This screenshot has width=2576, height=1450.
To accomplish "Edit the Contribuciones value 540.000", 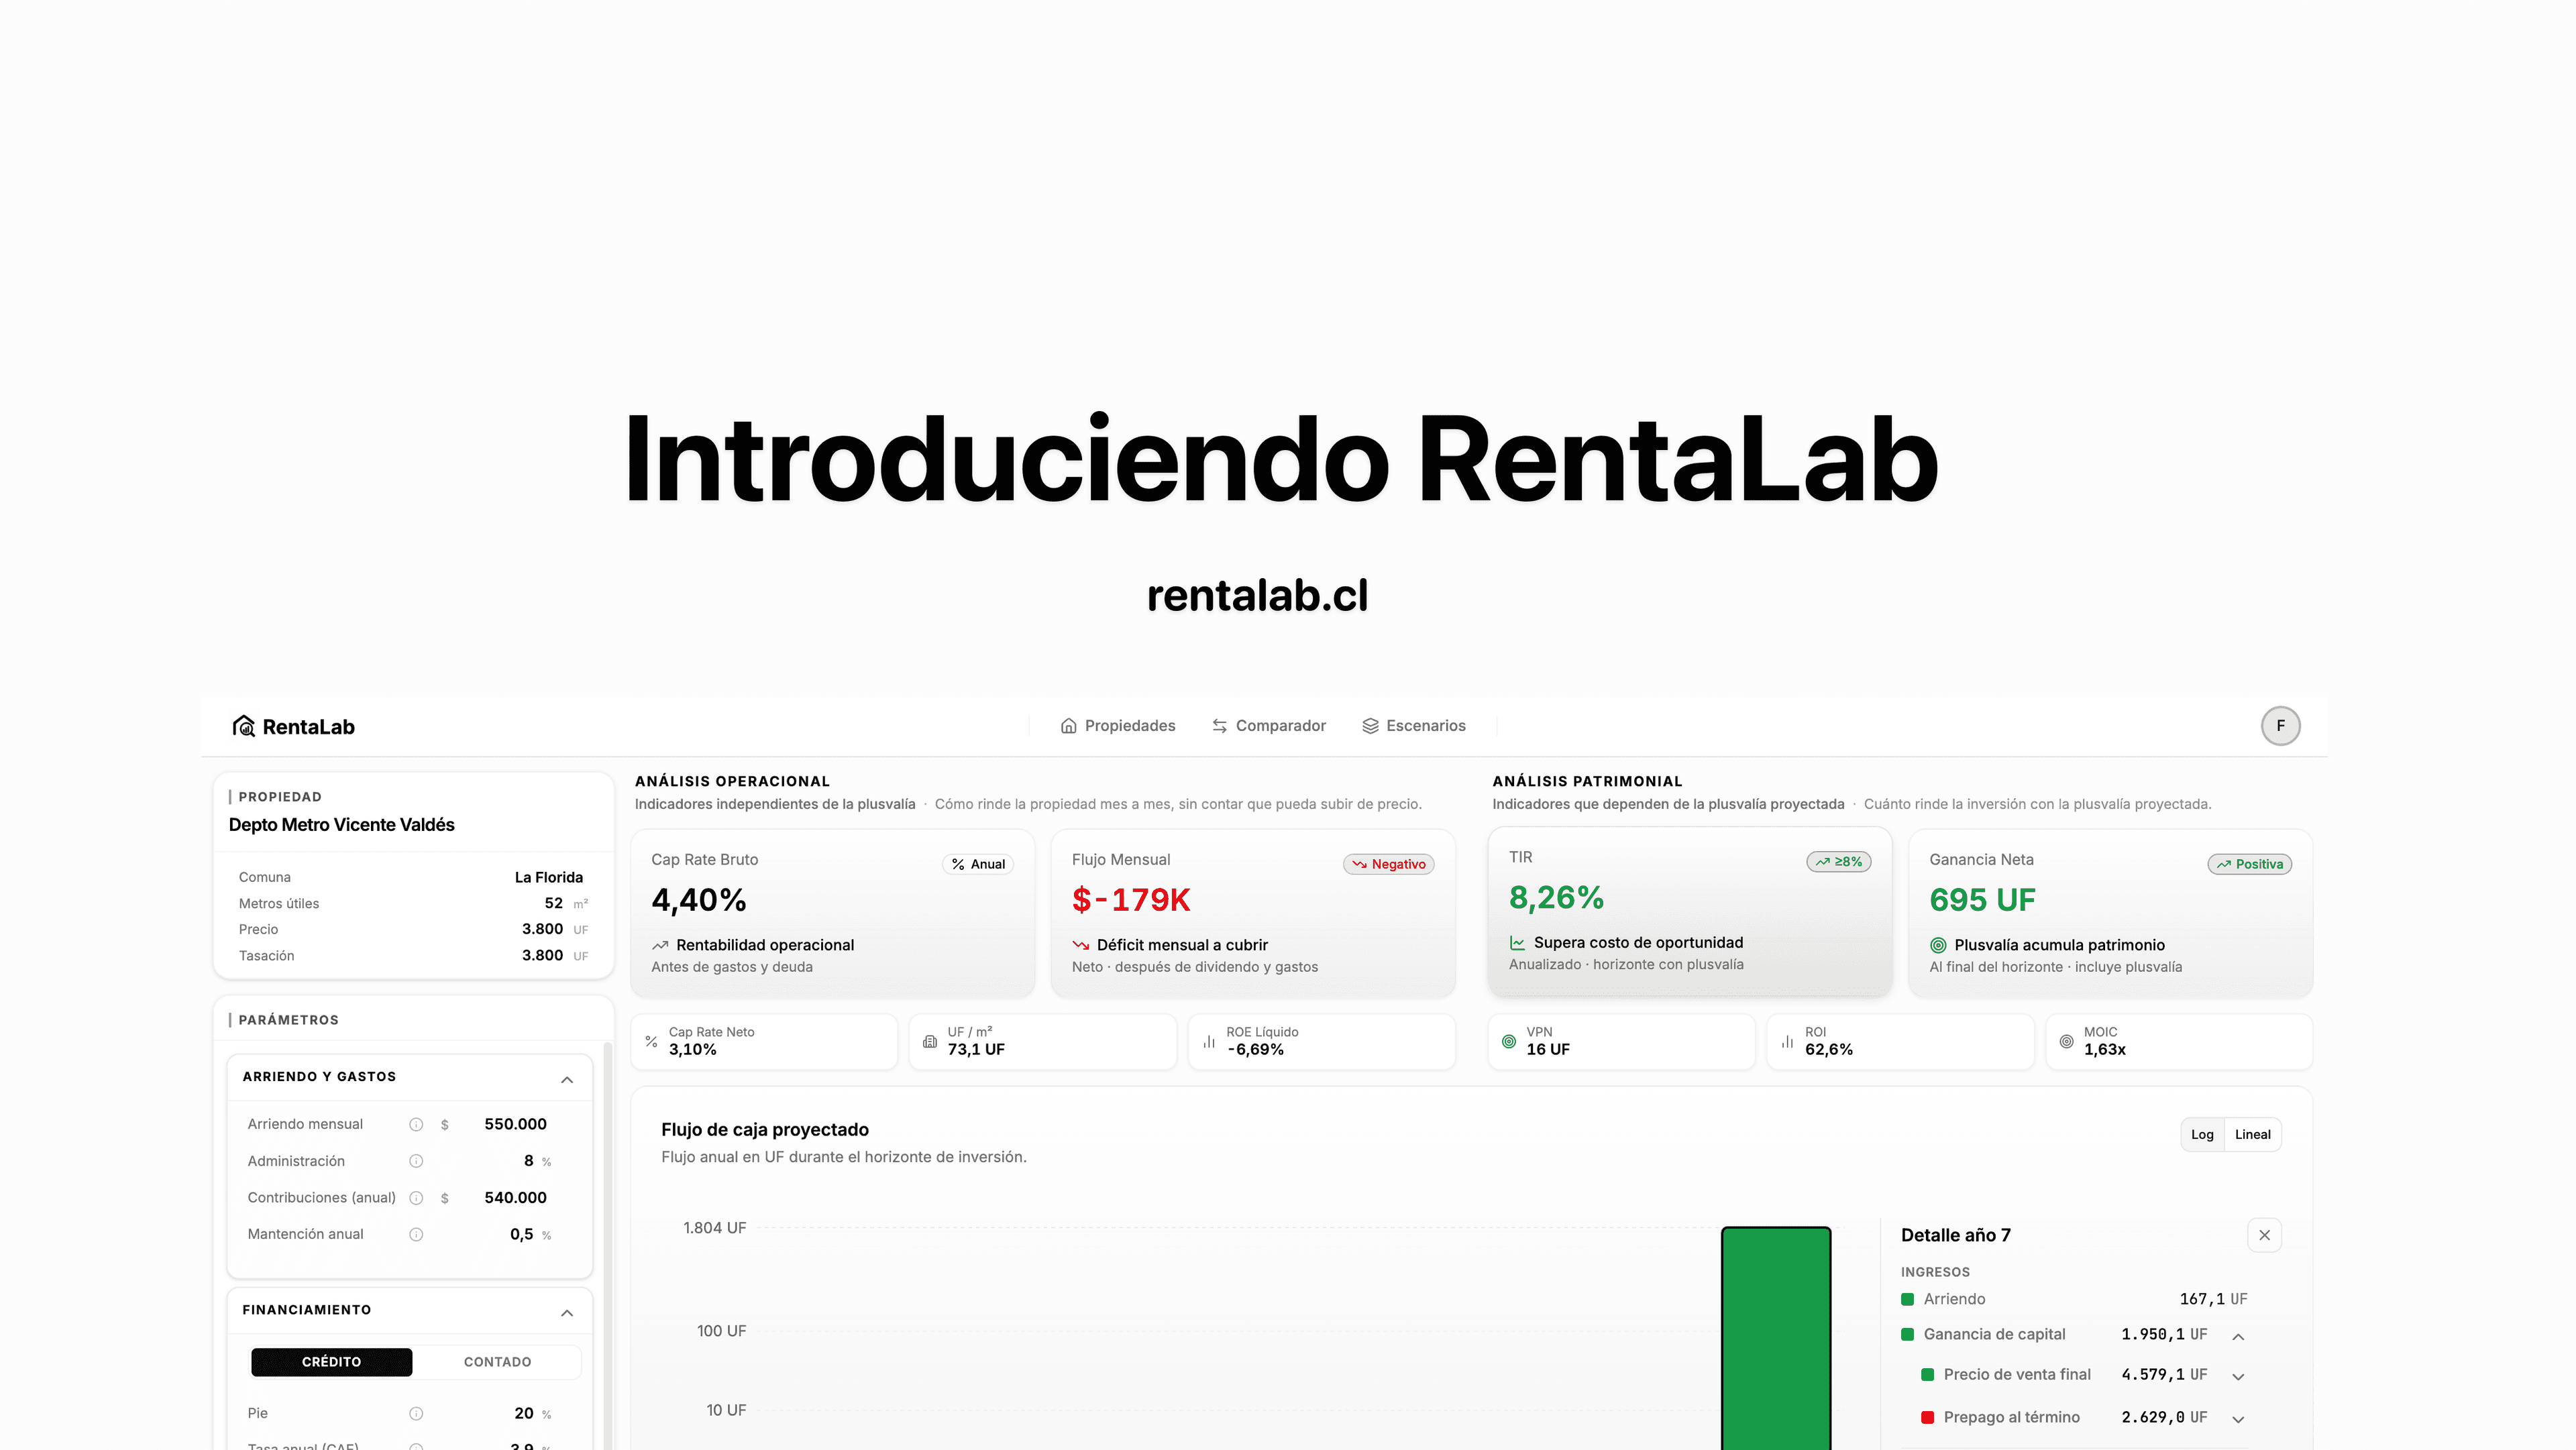I will point(515,1197).
